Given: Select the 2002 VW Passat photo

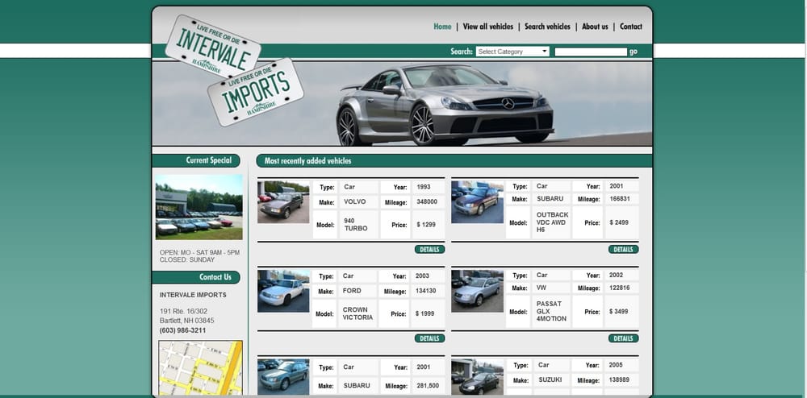Looking at the screenshot, I should [x=477, y=291].
